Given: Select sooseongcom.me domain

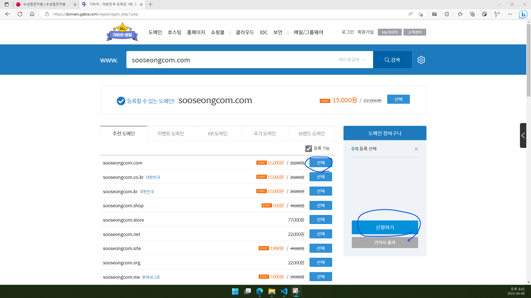Looking at the screenshot, I should point(321,277).
